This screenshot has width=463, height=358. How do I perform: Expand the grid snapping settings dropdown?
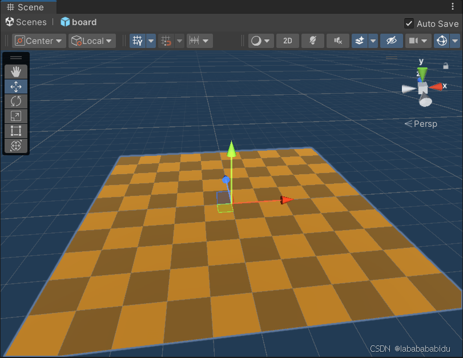[x=179, y=41]
